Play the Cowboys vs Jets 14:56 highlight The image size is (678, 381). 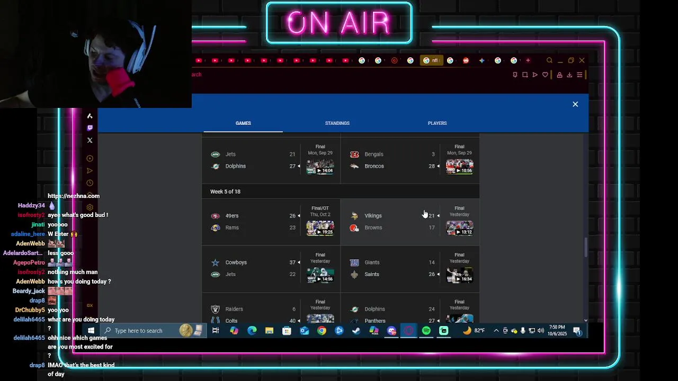[320, 275]
